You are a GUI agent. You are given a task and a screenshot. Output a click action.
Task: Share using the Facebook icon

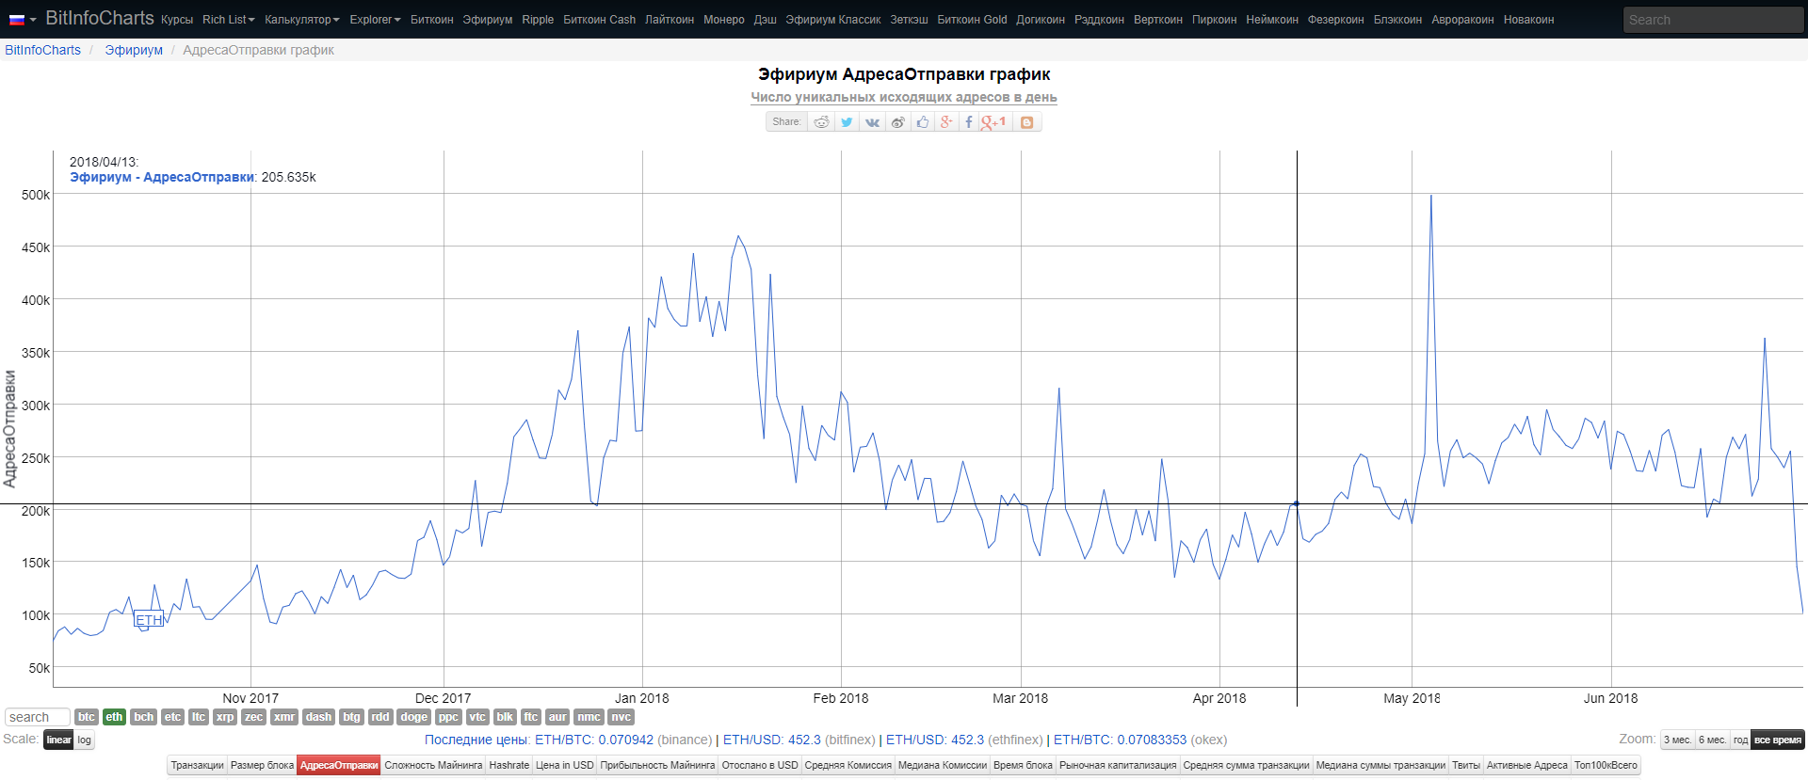(968, 122)
